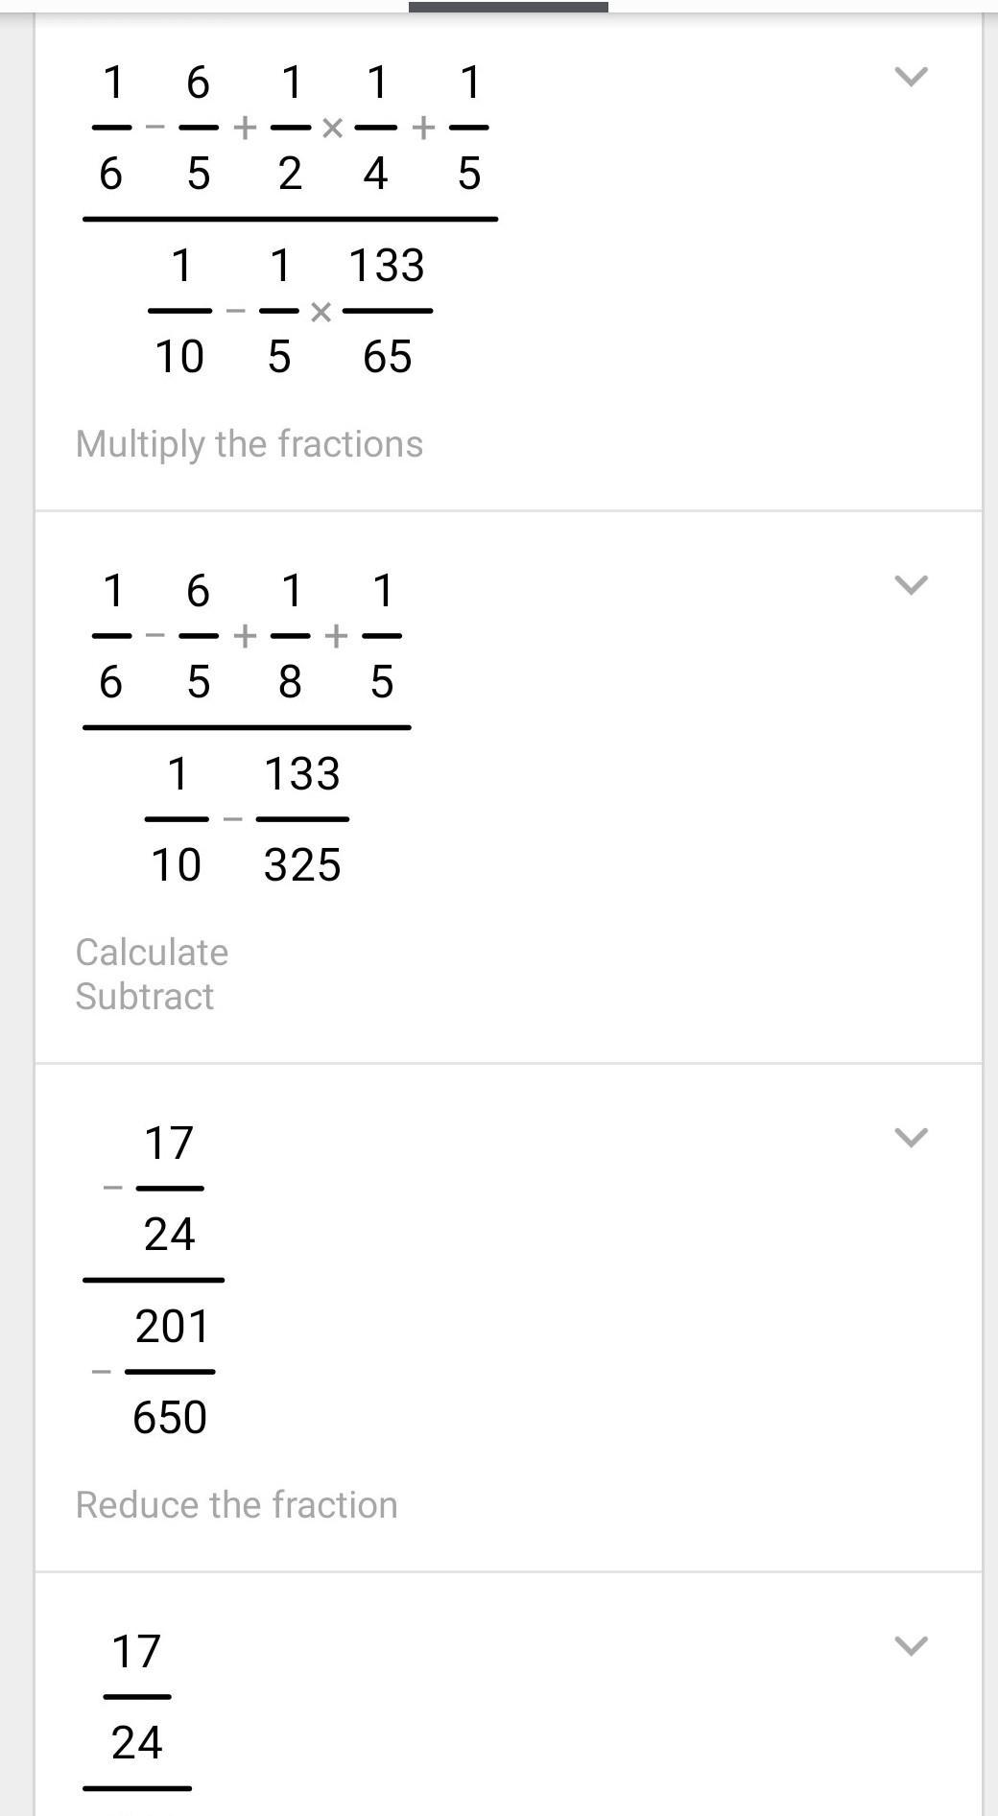The height and width of the screenshot is (1816, 998).
Task: Select the 6/5 fraction in second step
Action: 198,635
